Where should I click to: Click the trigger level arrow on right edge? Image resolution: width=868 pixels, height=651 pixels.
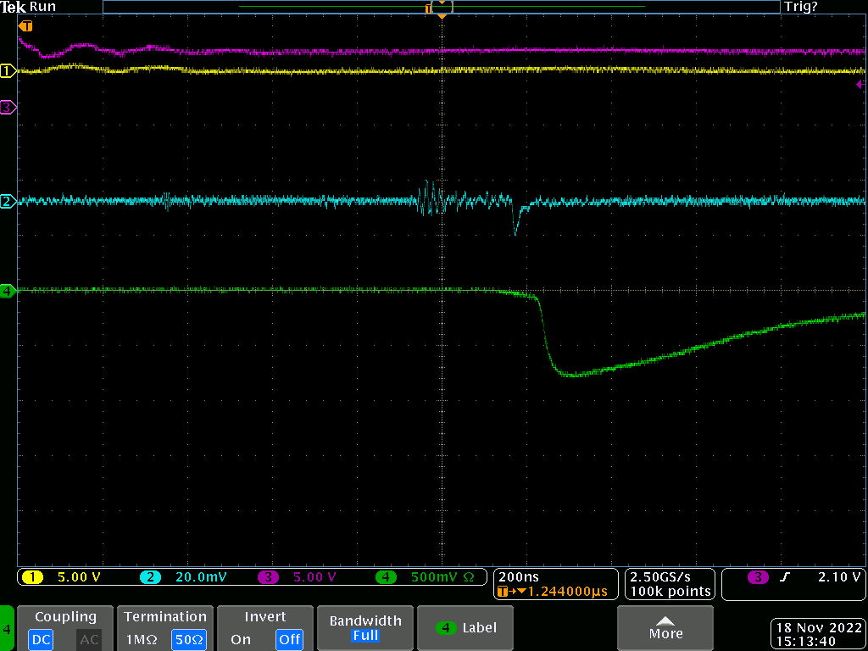pyautogui.click(x=860, y=85)
